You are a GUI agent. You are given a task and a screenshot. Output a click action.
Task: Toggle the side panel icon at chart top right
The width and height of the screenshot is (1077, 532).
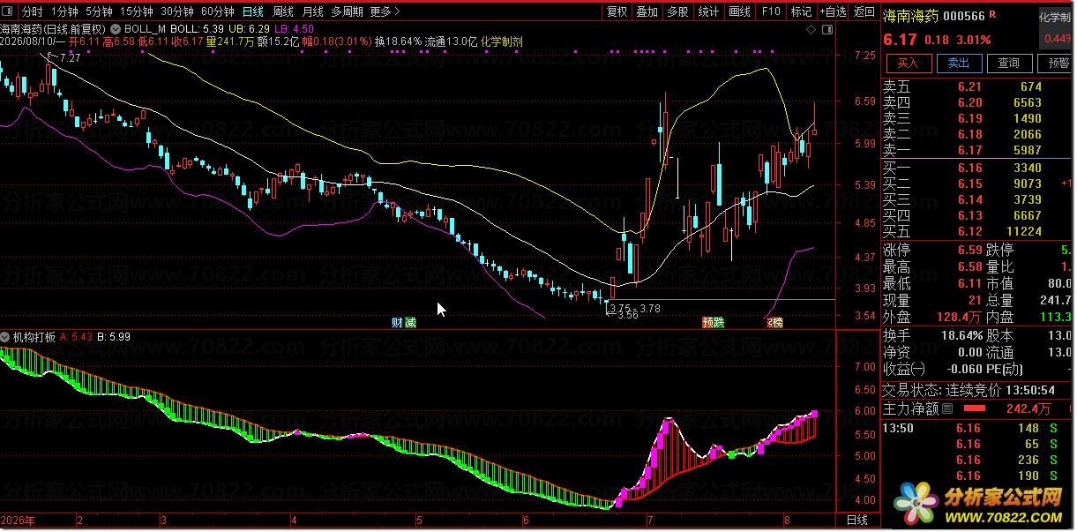826,29
